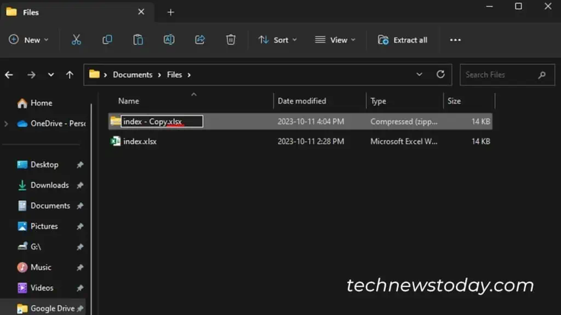Sort files by clicking the Name column header
This screenshot has width=561, height=315.
pos(128,101)
